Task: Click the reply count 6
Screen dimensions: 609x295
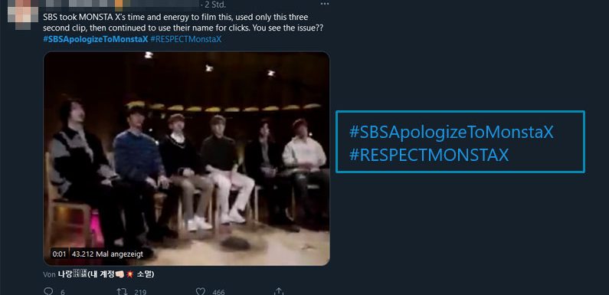Action: click(63, 292)
